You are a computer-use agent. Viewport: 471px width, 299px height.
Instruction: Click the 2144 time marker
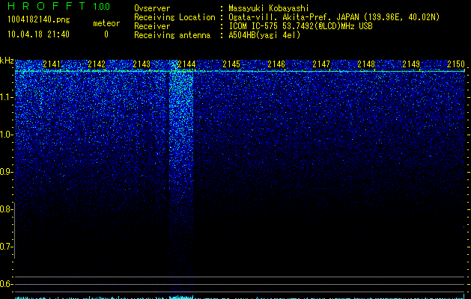click(x=186, y=64)
